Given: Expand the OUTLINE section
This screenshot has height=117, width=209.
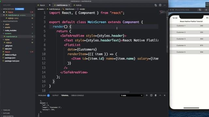Looking at the screenshot, I should [6, 113].
